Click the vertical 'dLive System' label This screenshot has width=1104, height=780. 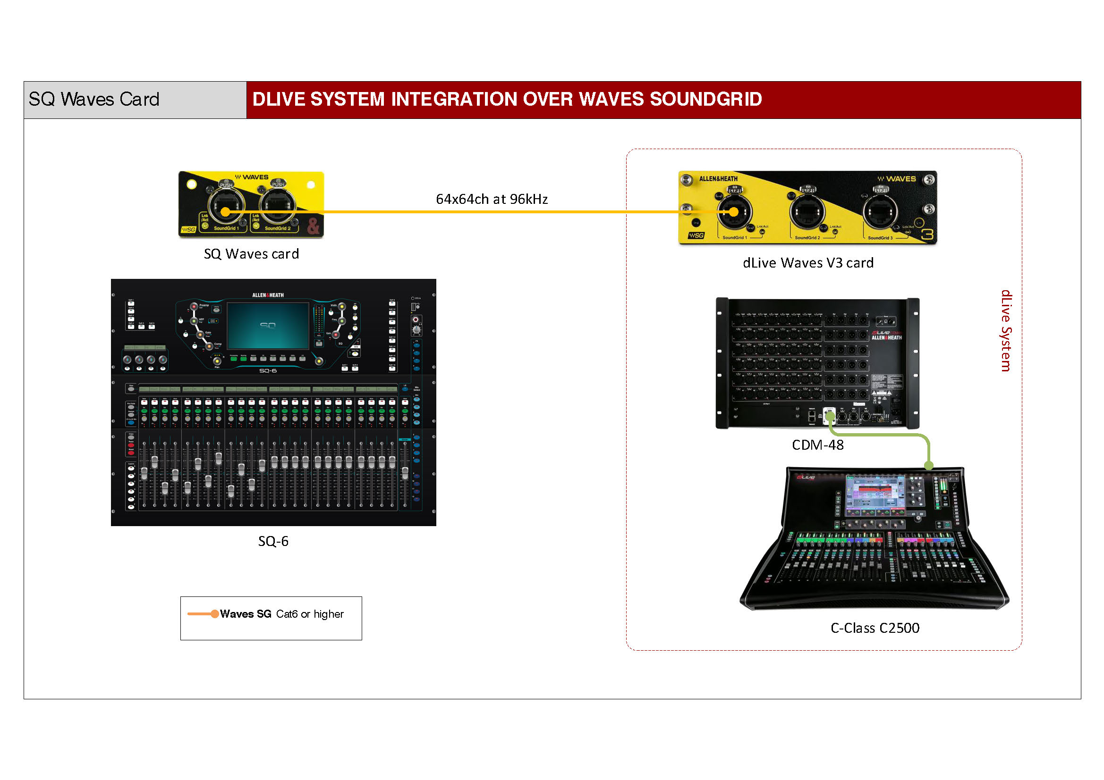point(1006,331)
